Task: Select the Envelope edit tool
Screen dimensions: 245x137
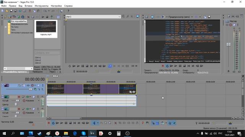Action: (101, 123)
